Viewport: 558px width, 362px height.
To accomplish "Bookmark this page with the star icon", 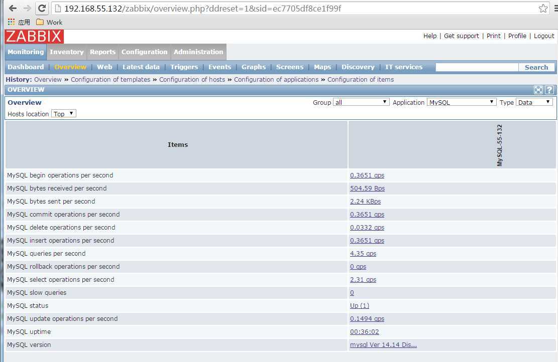I will point(543,8).
